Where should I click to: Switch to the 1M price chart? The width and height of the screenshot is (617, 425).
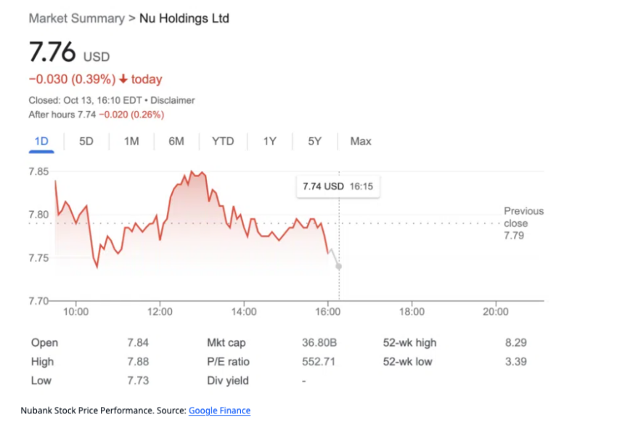click(x=131, y=141)
